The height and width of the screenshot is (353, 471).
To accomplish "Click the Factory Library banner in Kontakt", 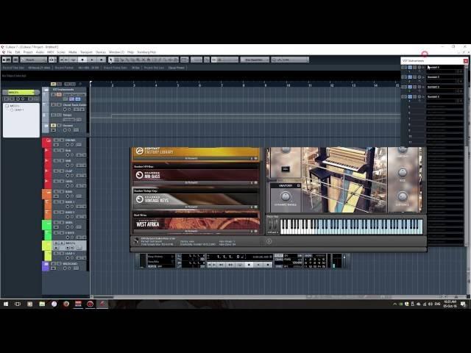I will (196, 151).
